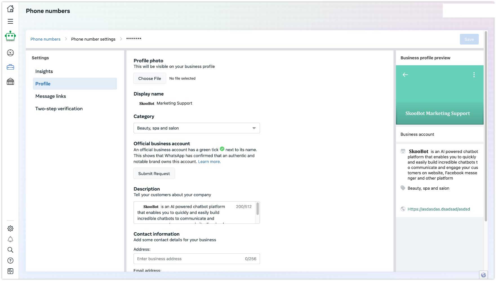The image size is (496, 281).
Task: Expand the Category dropdown
Action: click(197, 128)
